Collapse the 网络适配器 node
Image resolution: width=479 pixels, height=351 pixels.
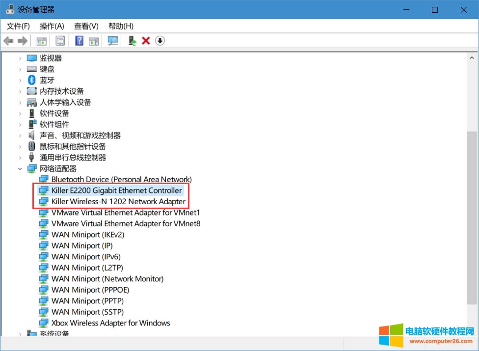pyautogui.click(x=20, y=168)
